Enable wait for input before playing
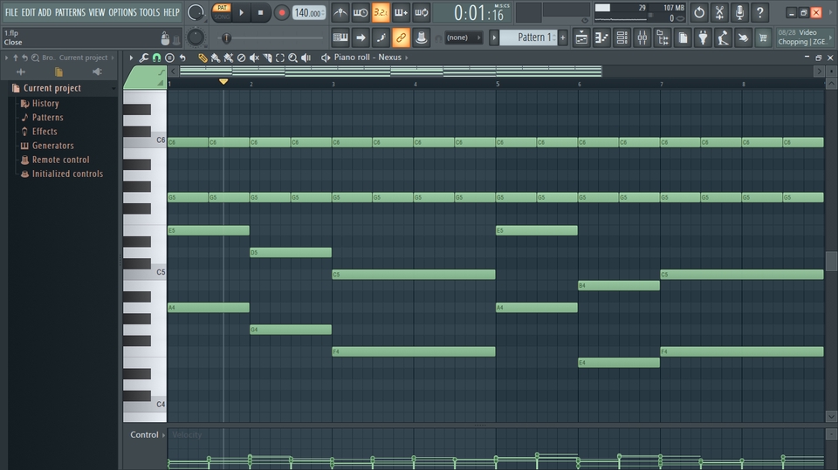 coord(361,12)
